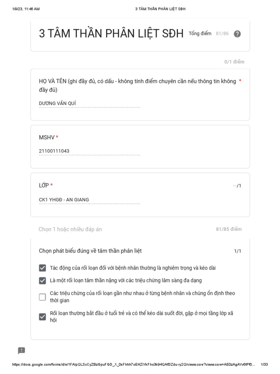This screenshot has width=280, height=374.
Task: Uncheck 'Rối loạn thường bắt đầu ở tuổi trẻ'
Action: pos(42,317)
